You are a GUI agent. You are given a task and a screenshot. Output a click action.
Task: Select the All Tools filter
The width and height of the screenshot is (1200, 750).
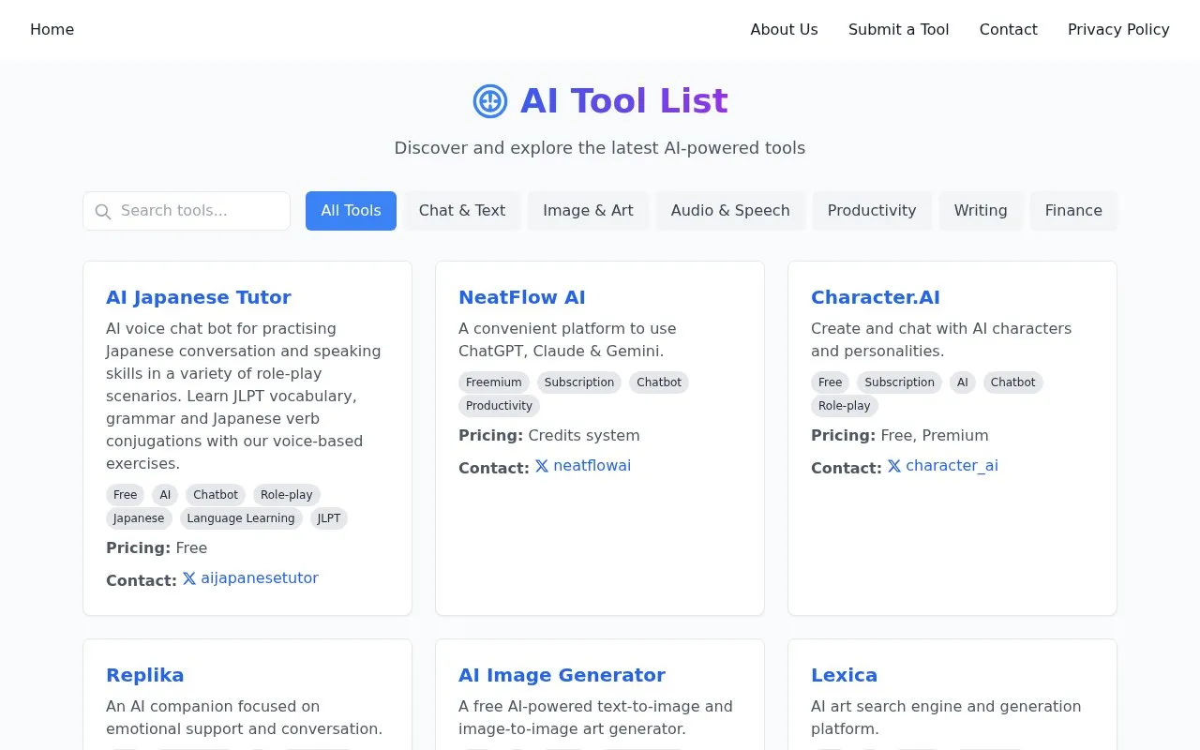click(351, 211)
